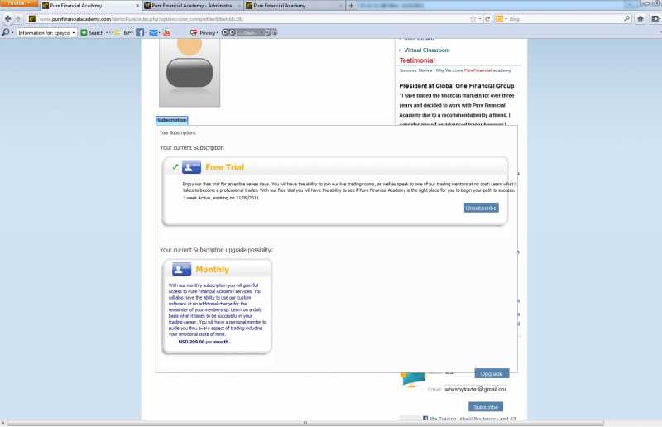Screen dimensions: 662x427
Task: Switch to first Pure Financial Academy tab
Action: click(x=90, y=6)
